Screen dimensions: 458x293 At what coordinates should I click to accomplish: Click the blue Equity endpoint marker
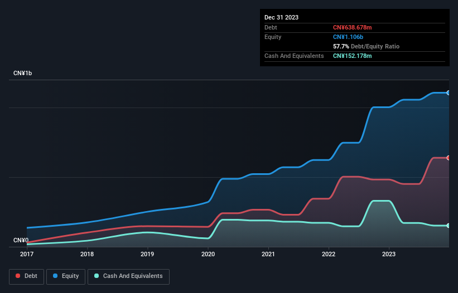click(x=449, y=92)
